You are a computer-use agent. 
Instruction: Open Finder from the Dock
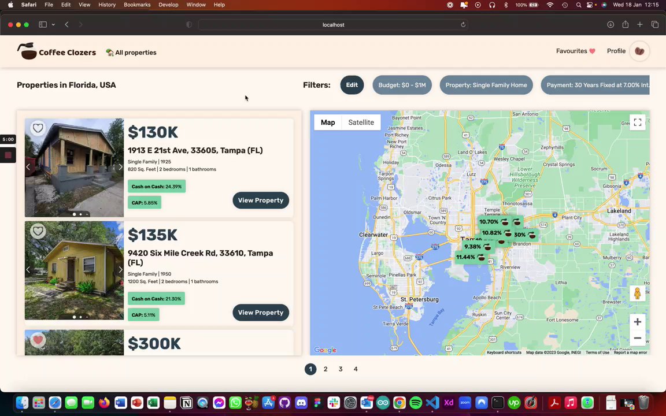point(22,402)
